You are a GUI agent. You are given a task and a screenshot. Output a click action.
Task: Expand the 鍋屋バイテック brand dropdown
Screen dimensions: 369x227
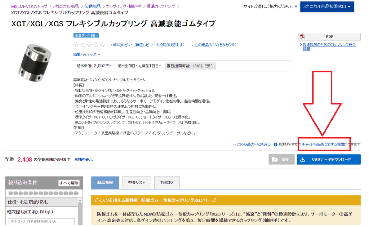87,54
